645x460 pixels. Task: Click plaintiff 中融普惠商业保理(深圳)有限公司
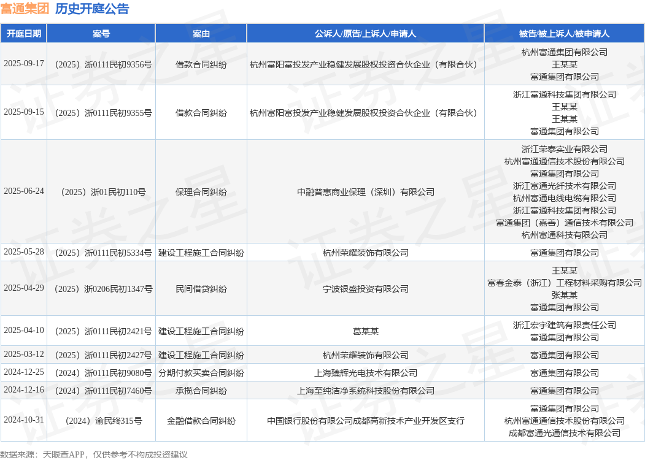[x=366, y=192]
